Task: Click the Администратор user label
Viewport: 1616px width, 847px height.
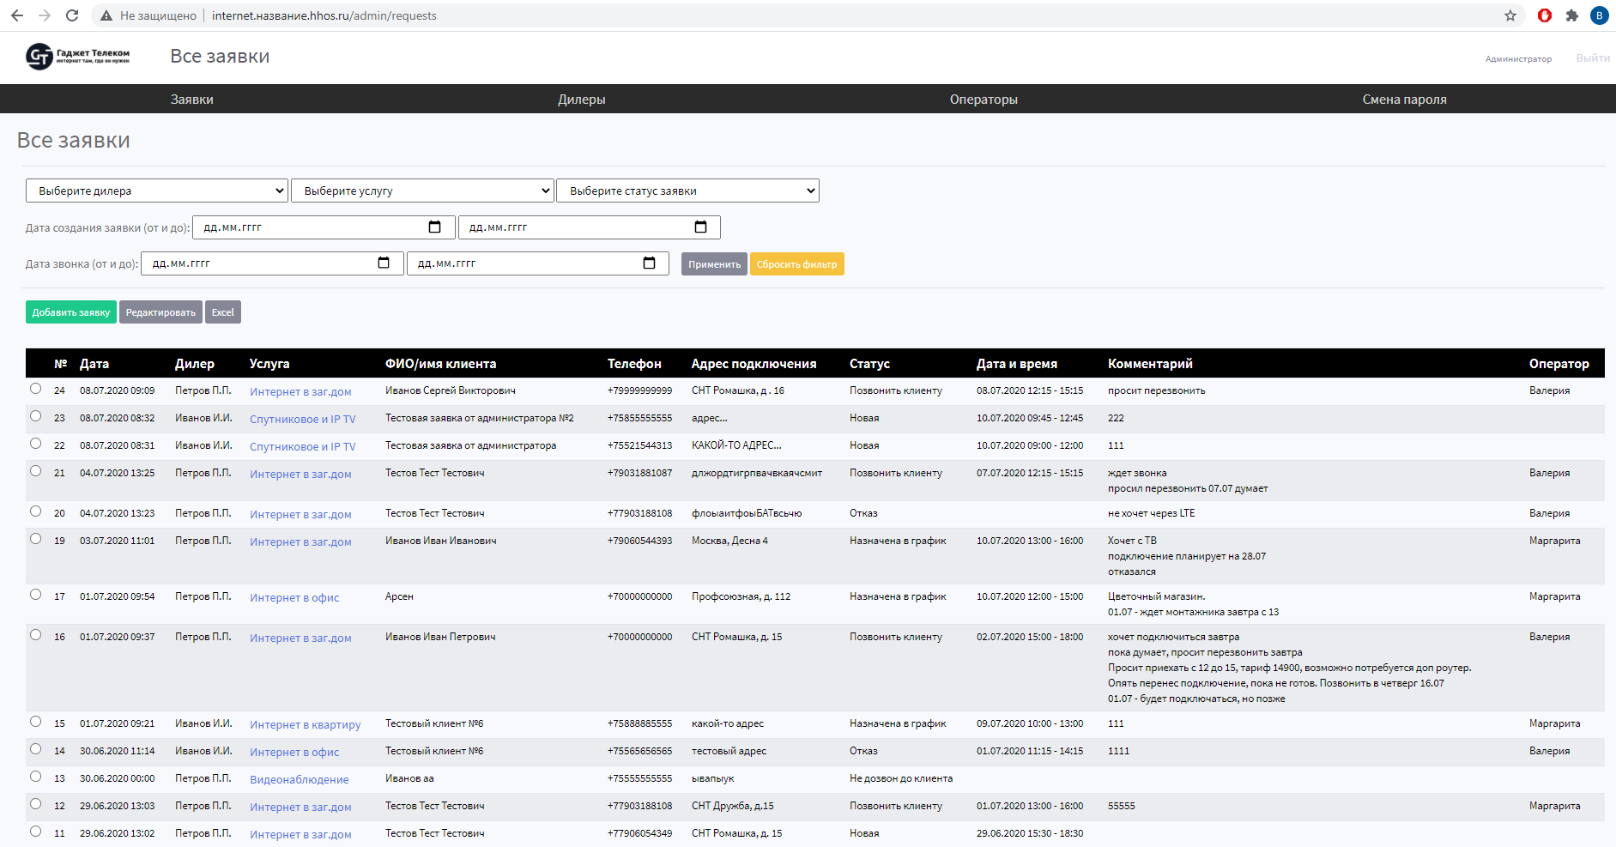Action: click(1518, 59)
